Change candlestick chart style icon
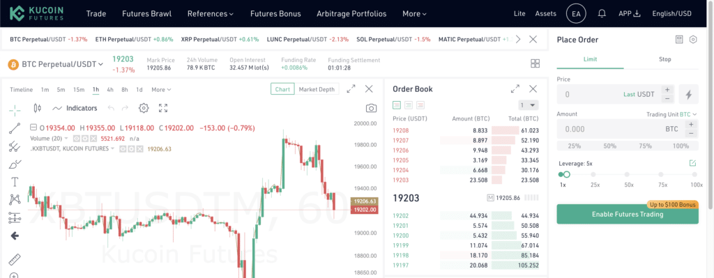This screenshot has height=278, width=714. click(x=38, y=108)
